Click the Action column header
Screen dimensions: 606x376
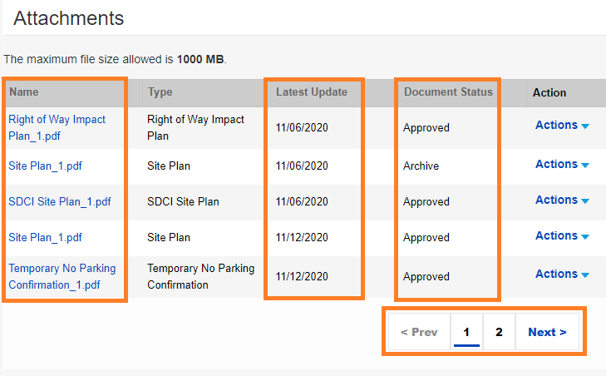(x=549, y=92)
